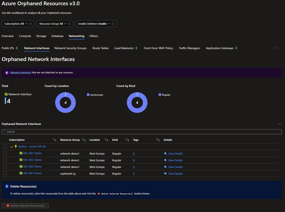Open the more tabs ellipsis in the sub-tab row
The image size is (285, 212).
point(276,48)
